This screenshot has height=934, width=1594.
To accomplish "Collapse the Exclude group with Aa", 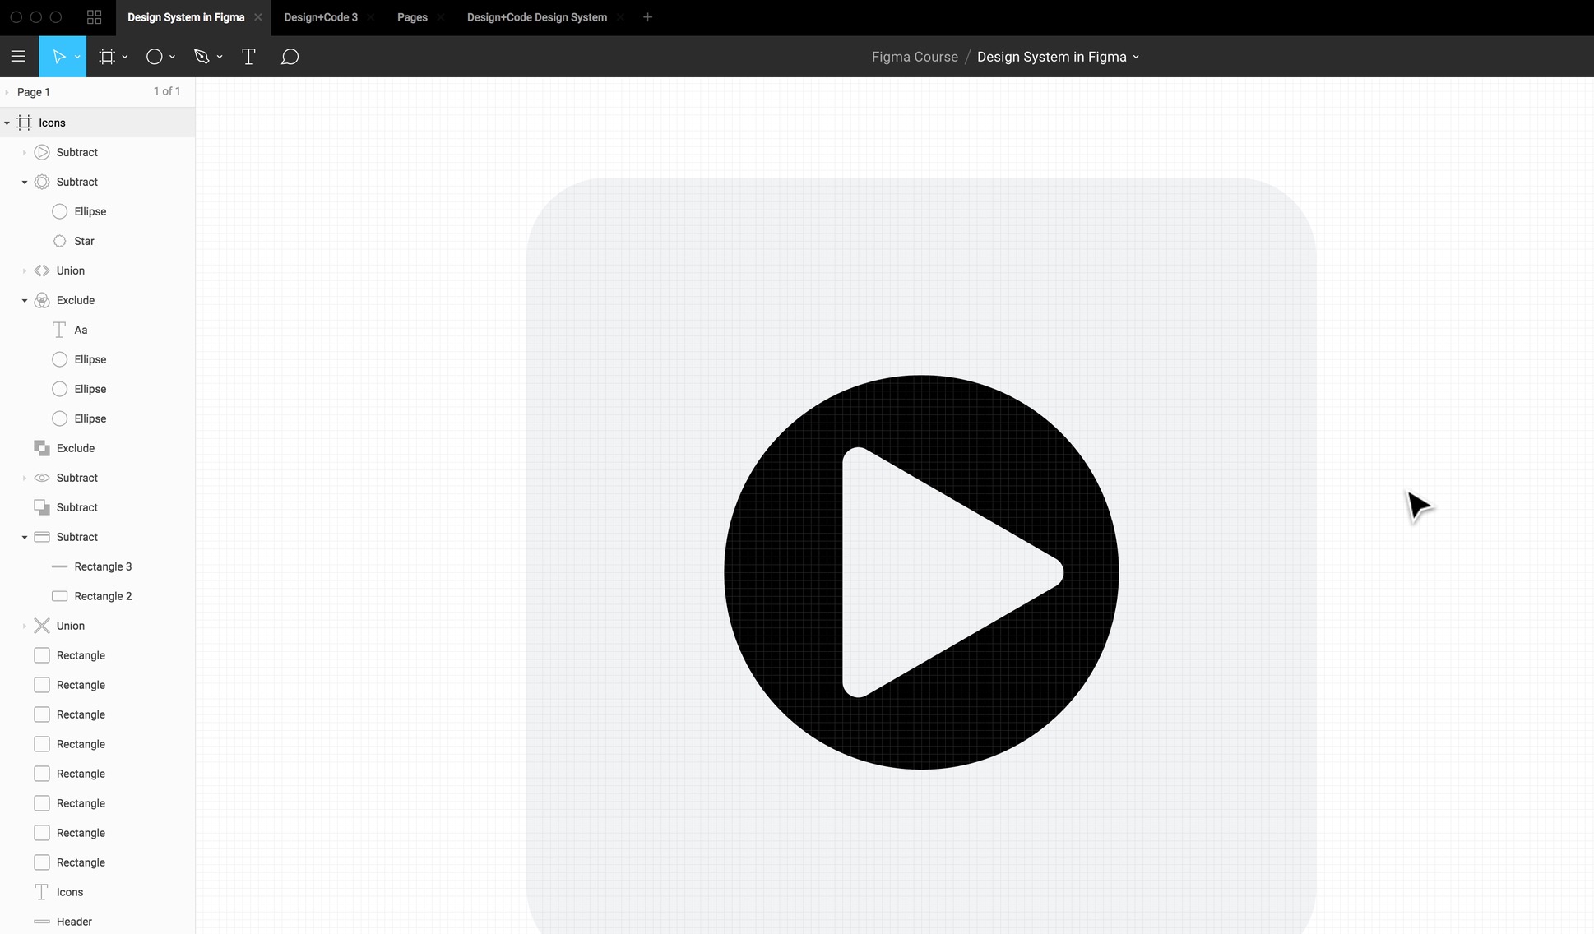I will click(25, 300).
